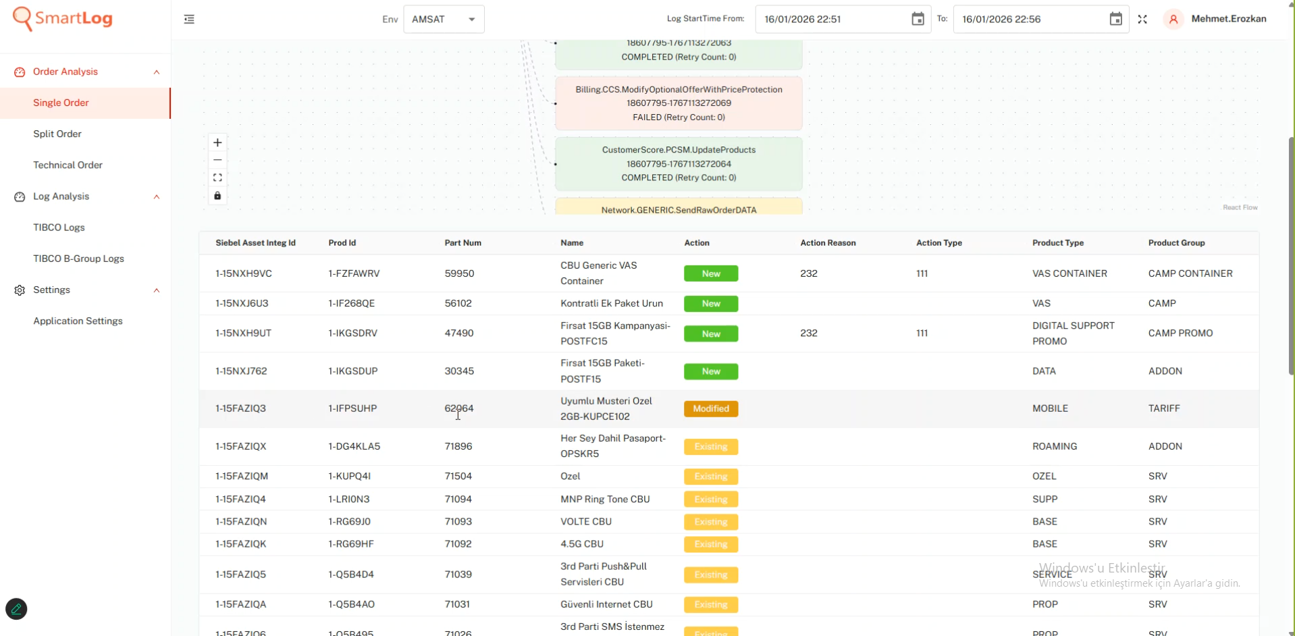Click the TARIFF product group cell
The image size is (1295, 636).
pyautogui.click(x=1164, y=408)
